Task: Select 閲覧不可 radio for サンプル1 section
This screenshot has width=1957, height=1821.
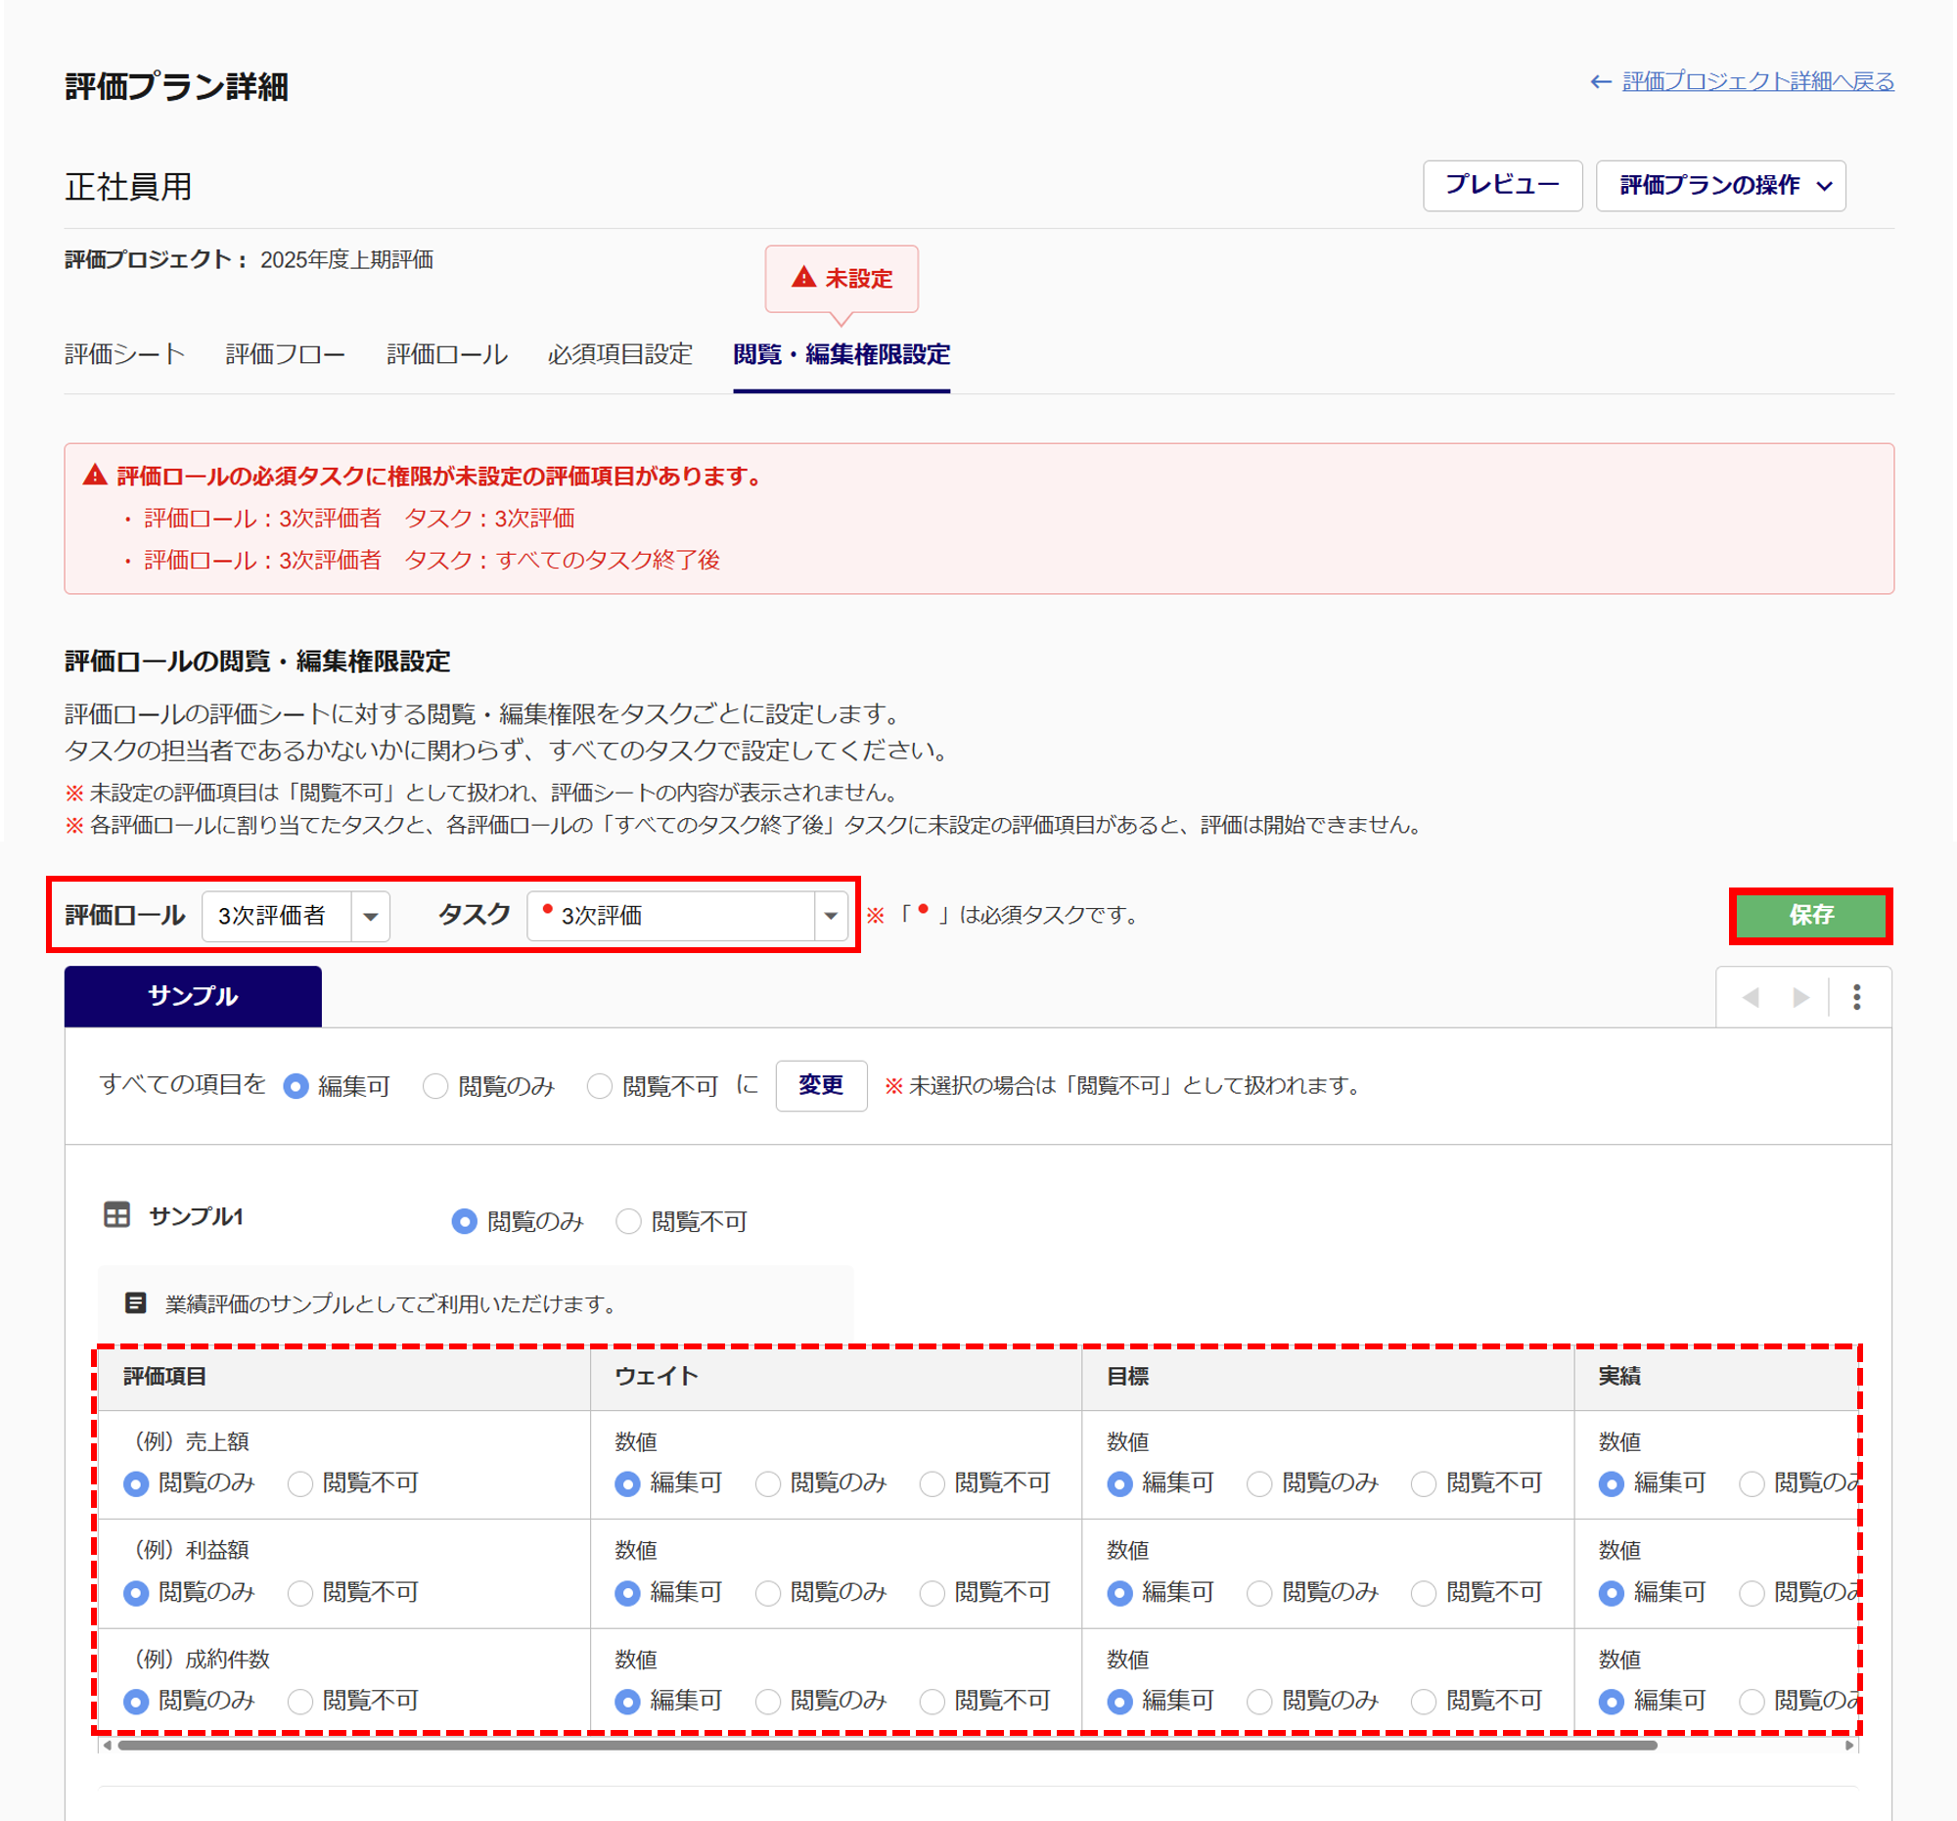Action: pyautogui.click(x=628, y=1221)
